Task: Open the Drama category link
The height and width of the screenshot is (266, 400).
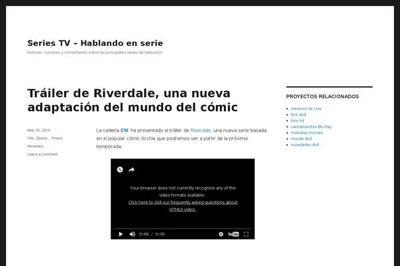Action: click(x=41, y=138)
